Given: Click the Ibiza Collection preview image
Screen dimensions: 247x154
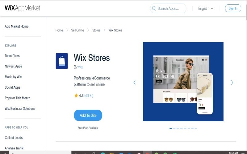Looking at the screenshot, I should click(183, 82).
